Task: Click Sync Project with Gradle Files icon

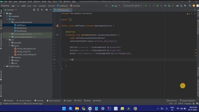Action: (x=178, y=6)
